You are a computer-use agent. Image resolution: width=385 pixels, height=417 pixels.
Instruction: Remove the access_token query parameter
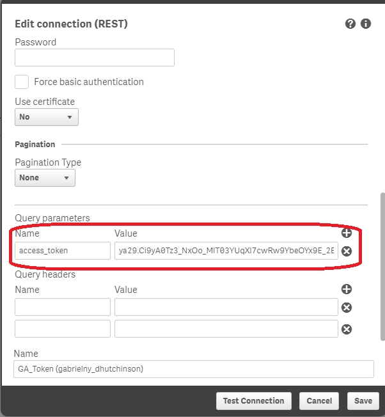[347, 251]
